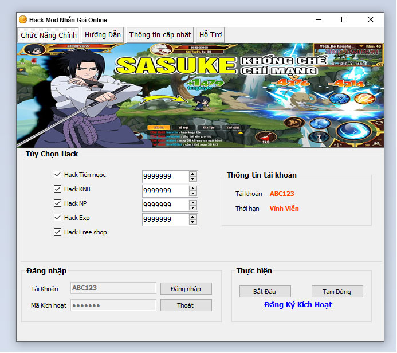Viewport: 397px width, 353px height.
Task: Click the Mã Kích hoạt password field
Action: click(113, 305)
